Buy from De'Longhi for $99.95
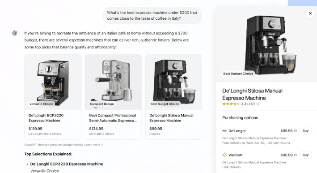This screenshot has width=317, height=173. click(x=305, y=131)
